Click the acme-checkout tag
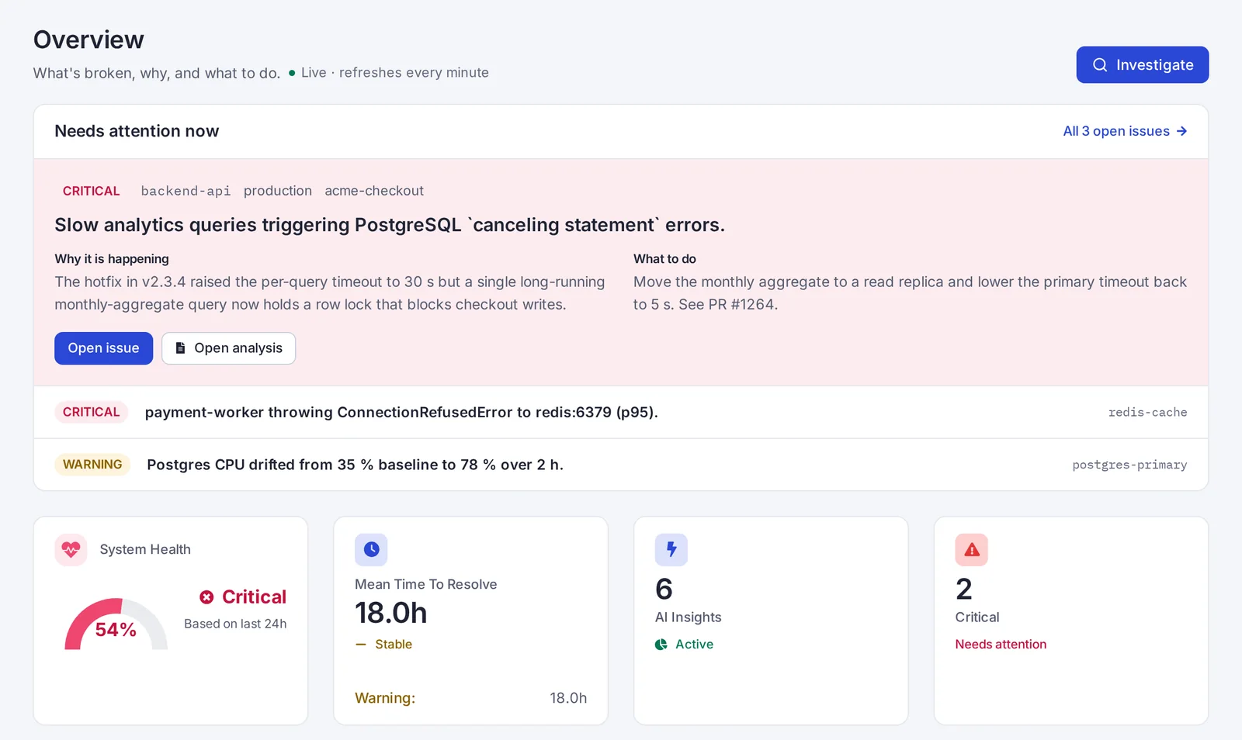This screenshot has width=1242, height=740. coord(374,191)
